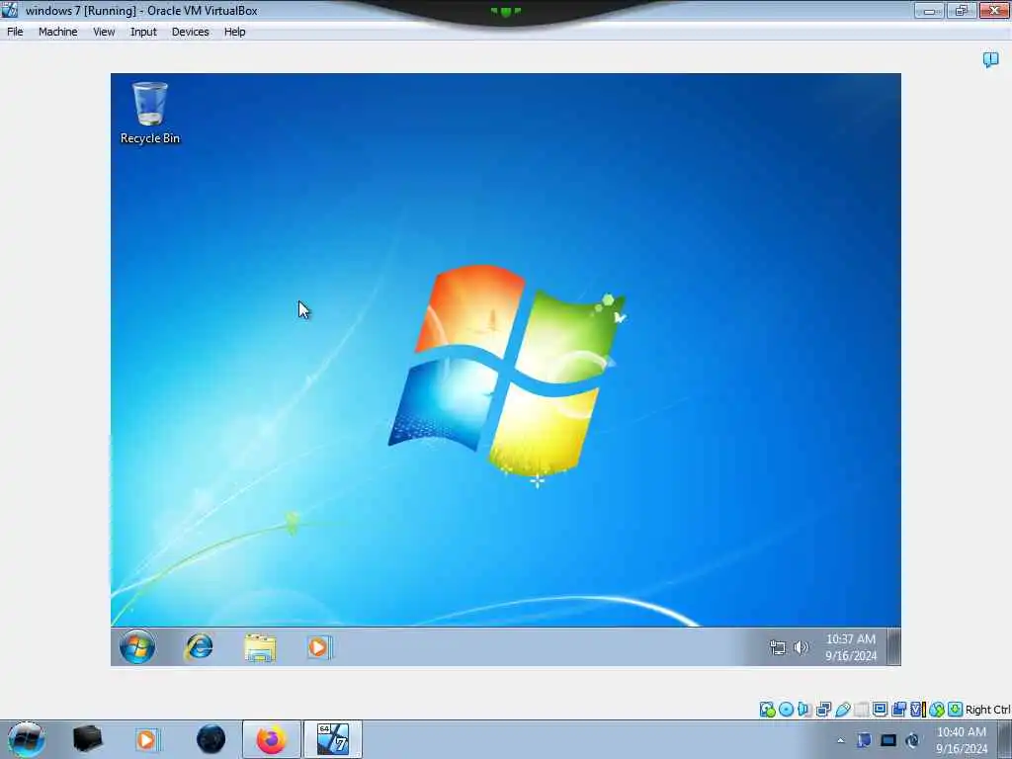Click the VirtualBox Windows 7 taskbar button

pyautogui.click(x=333, y=739)
